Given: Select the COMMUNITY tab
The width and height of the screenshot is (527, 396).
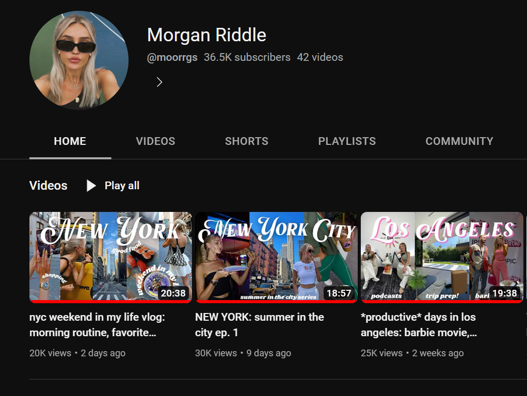Looking at the screenshot, I should pyautogui.click(x=459, y=141).
